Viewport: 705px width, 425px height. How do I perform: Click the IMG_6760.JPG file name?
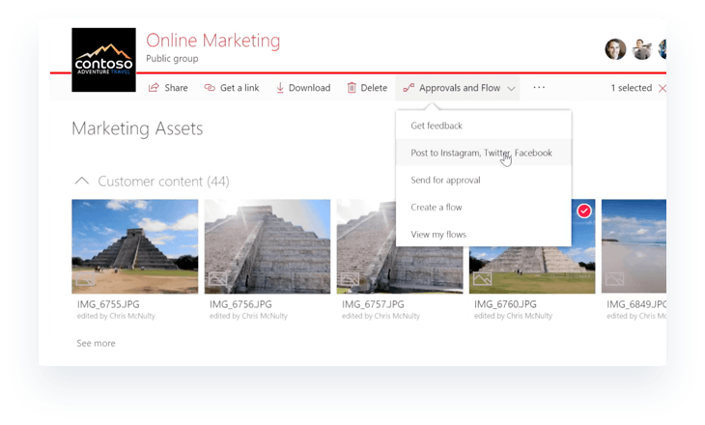[505, 304]
